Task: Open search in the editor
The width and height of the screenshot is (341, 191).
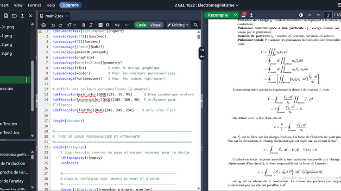Action: tap(196, 25)
